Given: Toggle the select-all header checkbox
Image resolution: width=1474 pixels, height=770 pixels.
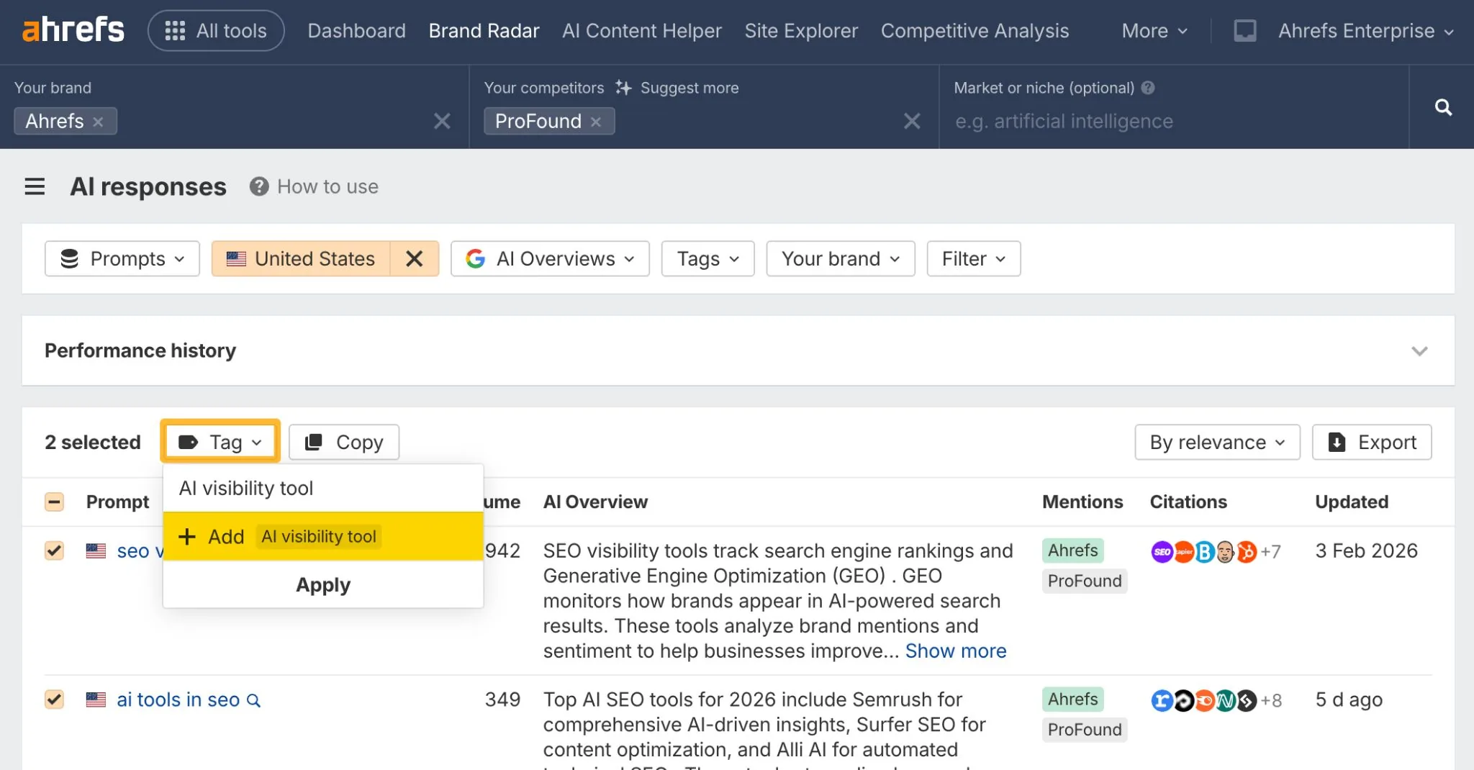Looking at the screenshot, I should pyautogui.click(x=55, y=502).
